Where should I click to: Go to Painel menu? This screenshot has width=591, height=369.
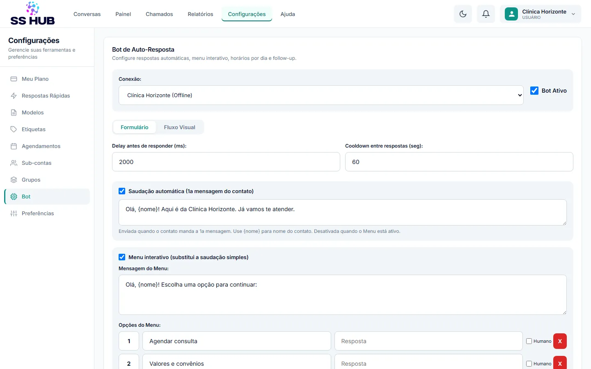[x=123, y=14]
